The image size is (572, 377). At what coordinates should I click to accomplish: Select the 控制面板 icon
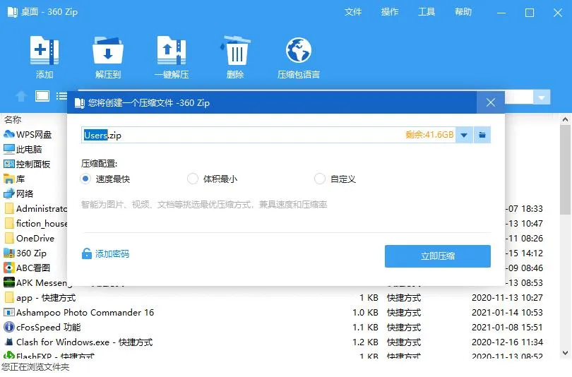pos(8,164)
